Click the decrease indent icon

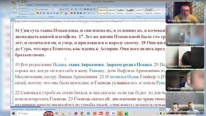85,9
